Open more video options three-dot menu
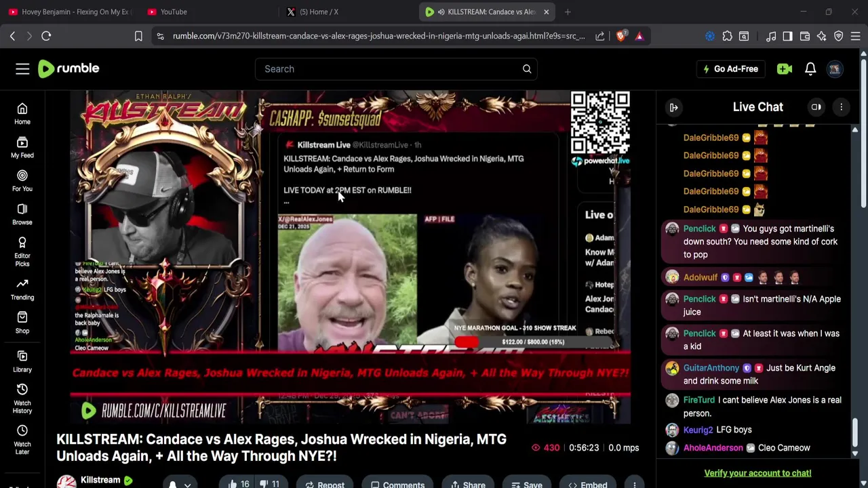Viewport: 868px width, 488px height. coord(634,484)
